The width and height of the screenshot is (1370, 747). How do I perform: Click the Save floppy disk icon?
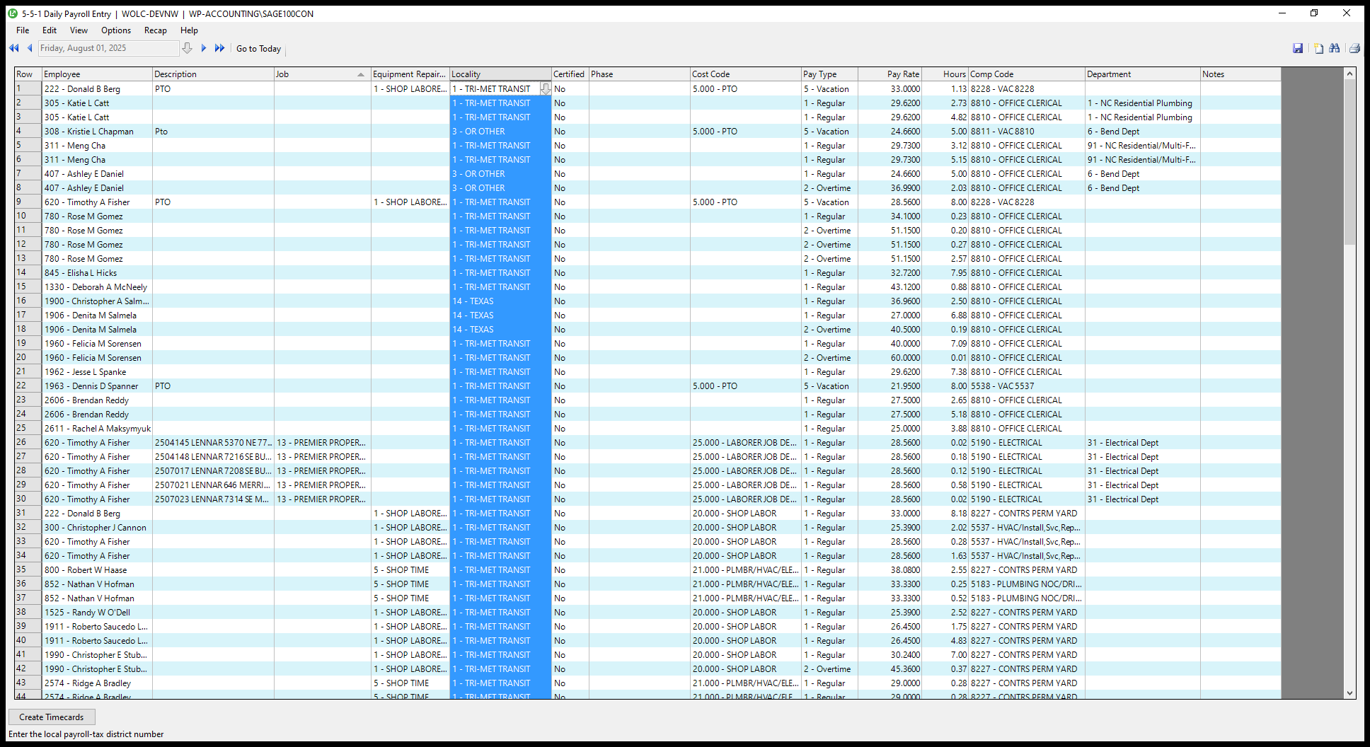tap(1298, 48)
